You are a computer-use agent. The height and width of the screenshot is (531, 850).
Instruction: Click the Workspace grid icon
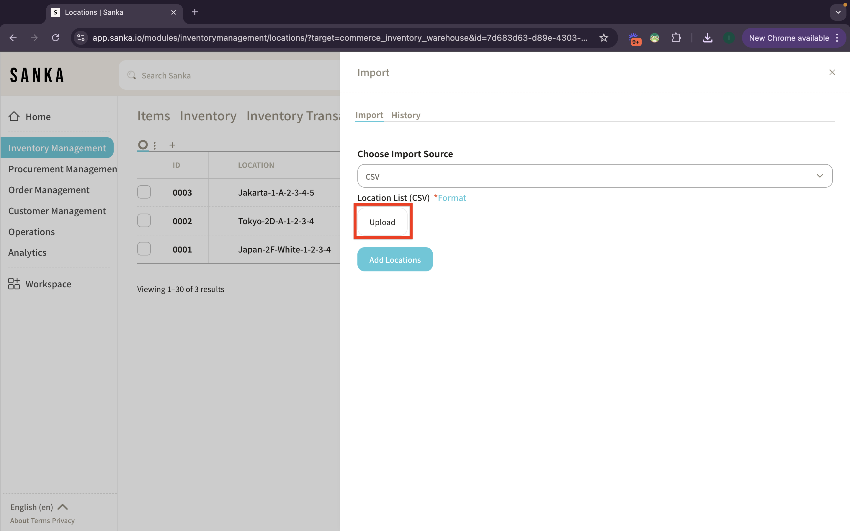pos(14,284)
